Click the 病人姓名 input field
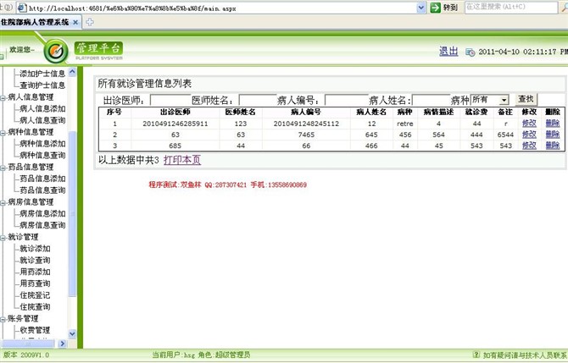The image size is (568, 363). [x=431, y=100]
